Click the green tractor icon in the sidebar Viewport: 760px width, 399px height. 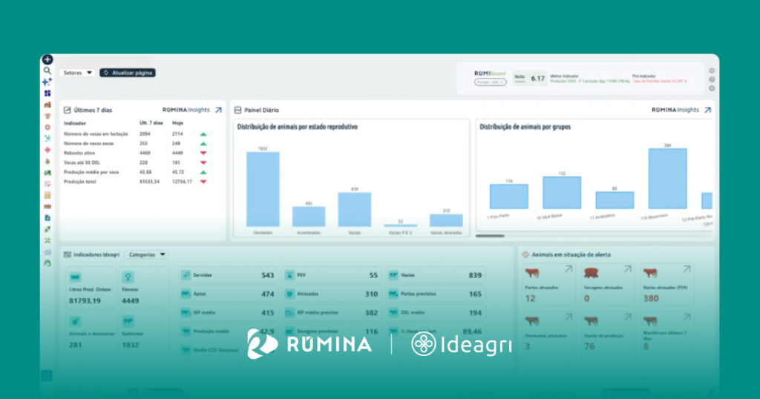pos(47,172)
